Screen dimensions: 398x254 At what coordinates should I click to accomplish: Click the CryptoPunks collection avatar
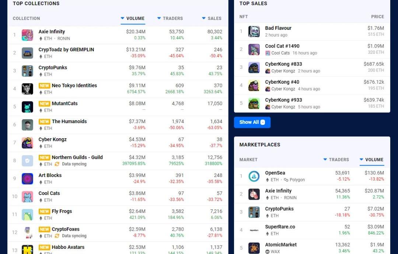[x=27, y=71]
